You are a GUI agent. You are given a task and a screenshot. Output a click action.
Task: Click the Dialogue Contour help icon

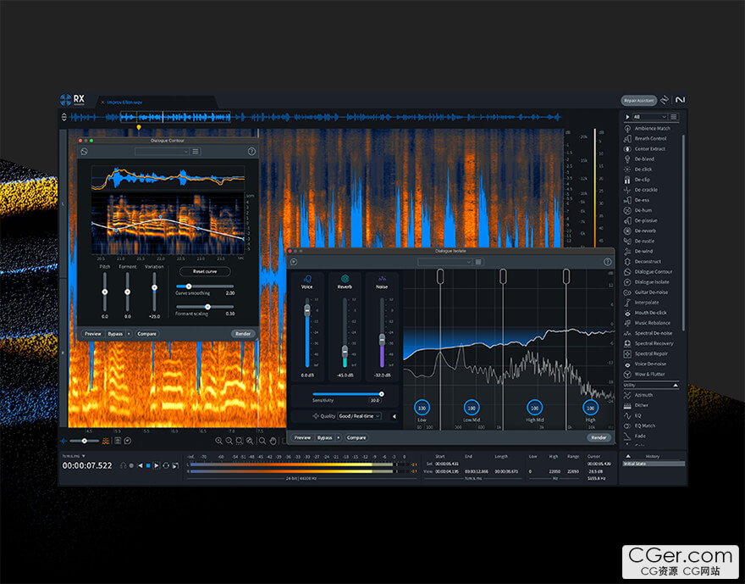tap(251, 152)
